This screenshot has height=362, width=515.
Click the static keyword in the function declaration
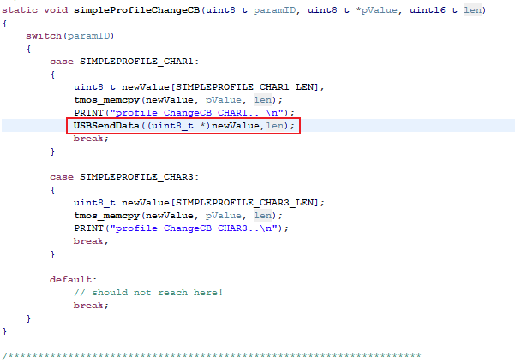click(x=20, y=9)
